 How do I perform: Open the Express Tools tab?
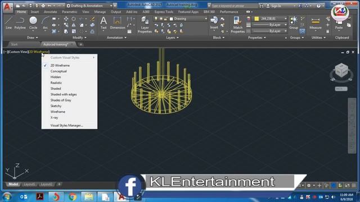(164, 12)
